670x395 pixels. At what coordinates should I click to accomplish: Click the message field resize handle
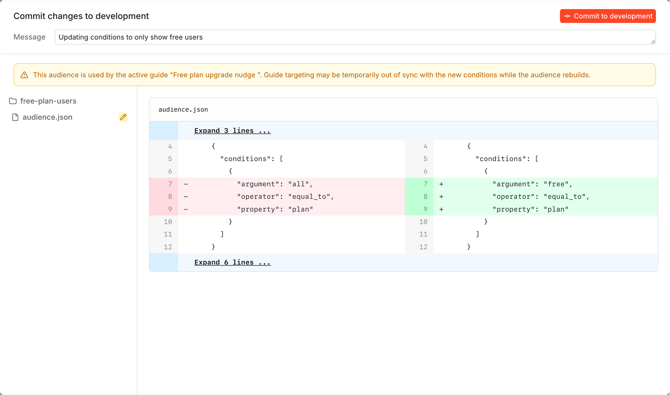pos(653,42)
